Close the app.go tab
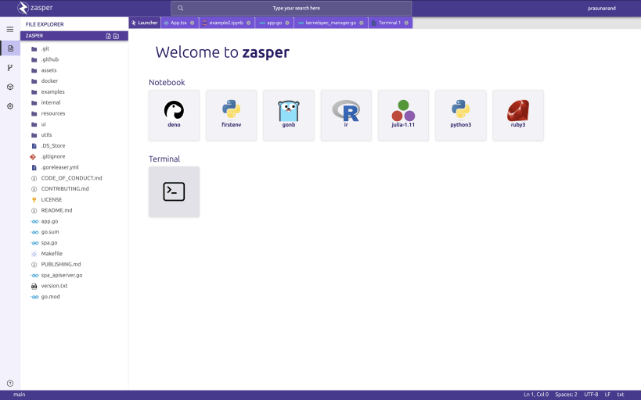Image resolution: width=641 pixels, height=400 pixels. (287, 23)
